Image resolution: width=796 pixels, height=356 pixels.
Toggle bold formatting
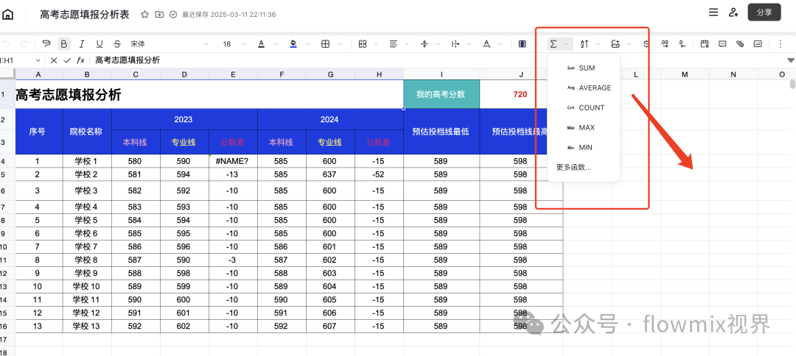(64, 44)
